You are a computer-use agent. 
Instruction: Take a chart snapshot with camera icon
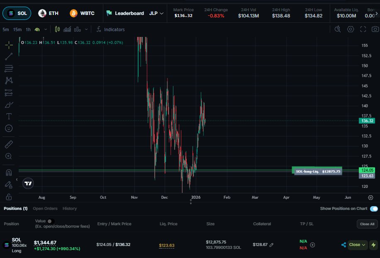tap(375, 29)
